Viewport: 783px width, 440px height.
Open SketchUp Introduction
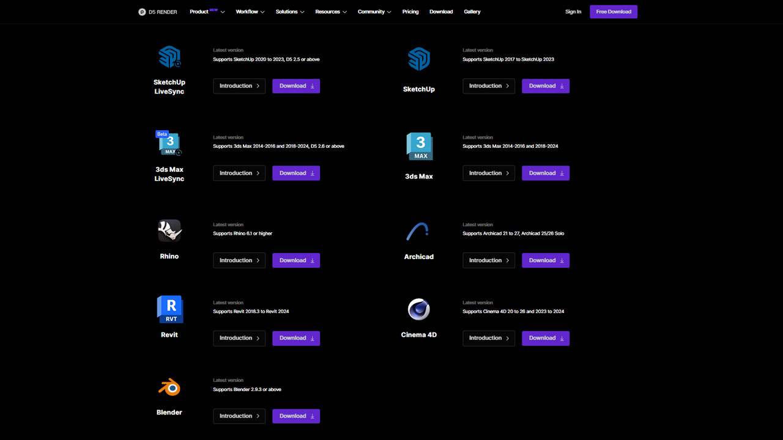(489, 86)
